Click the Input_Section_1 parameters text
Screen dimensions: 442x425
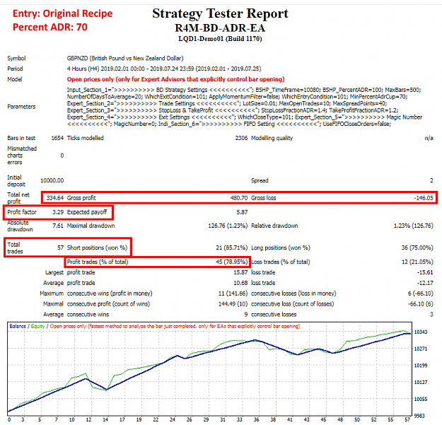tap(245, 107)
